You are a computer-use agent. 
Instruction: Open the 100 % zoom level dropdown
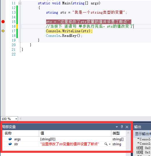click(x=16, y=119)
